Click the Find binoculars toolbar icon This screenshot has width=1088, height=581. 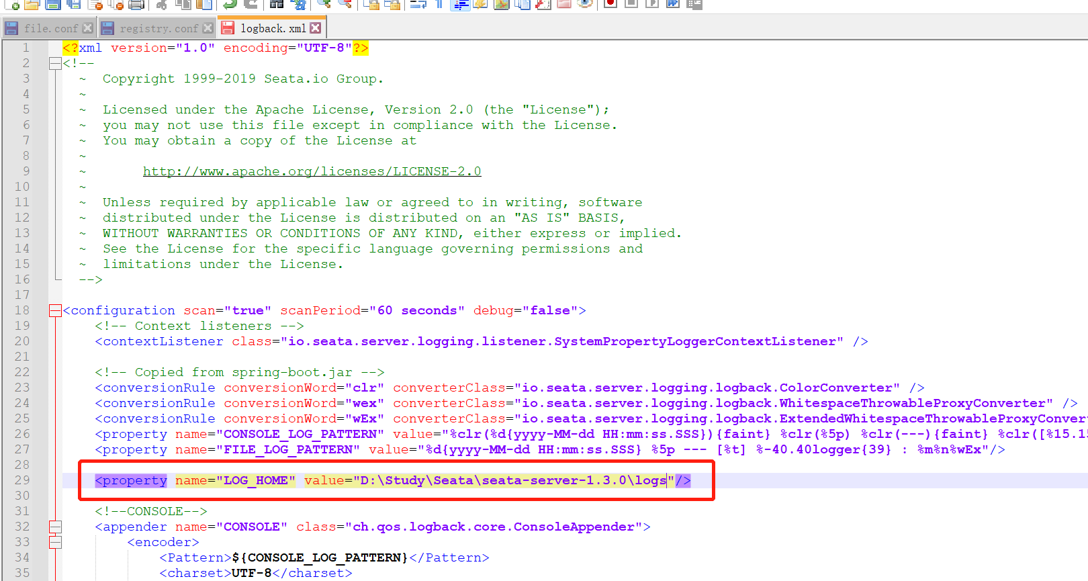[x=276, y=4]
